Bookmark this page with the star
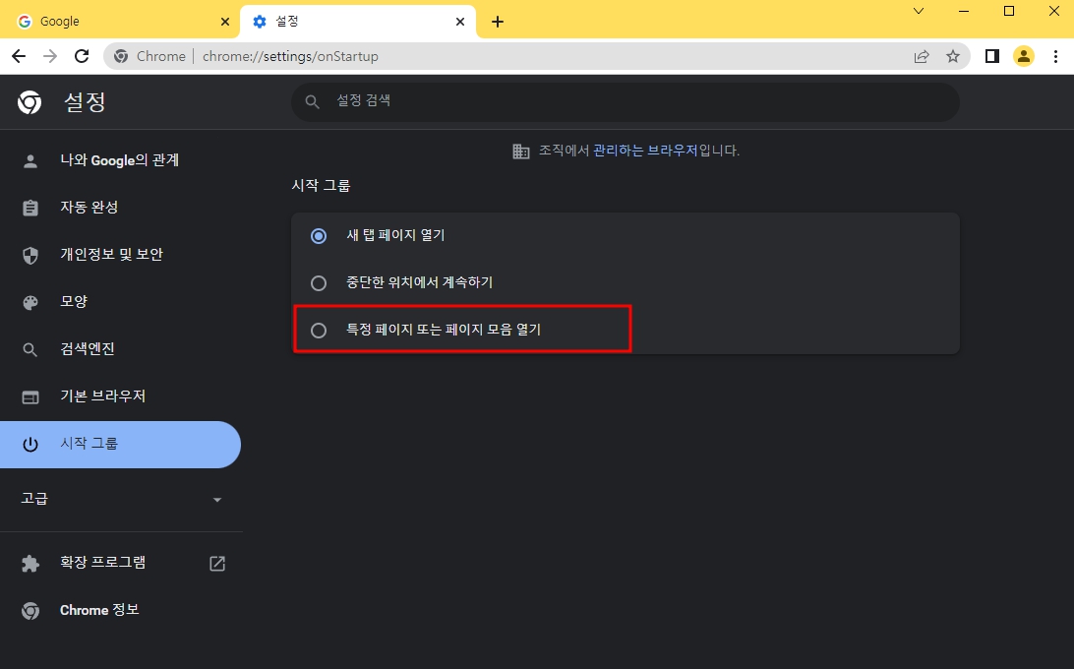This screenshot has height=669, width=1074. [x=952, y=56]
